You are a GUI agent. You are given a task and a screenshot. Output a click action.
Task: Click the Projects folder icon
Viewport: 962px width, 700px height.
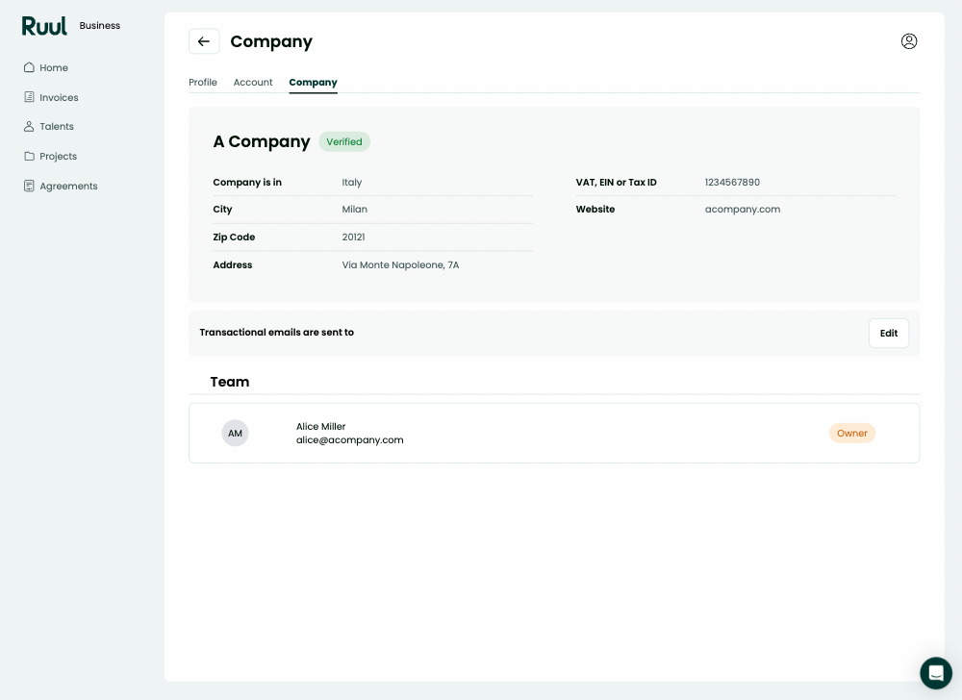tap(29, 156)
